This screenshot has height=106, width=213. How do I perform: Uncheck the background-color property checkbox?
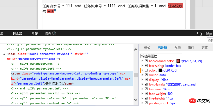pyautogui.click(x=146, y=61)
